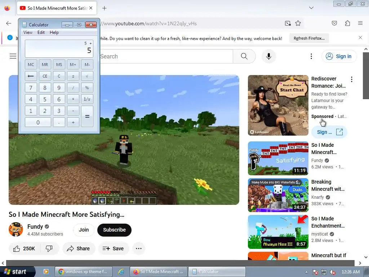
Task: Open Knarfy 24:37 video thumbnail
Action: click(278, 195)
